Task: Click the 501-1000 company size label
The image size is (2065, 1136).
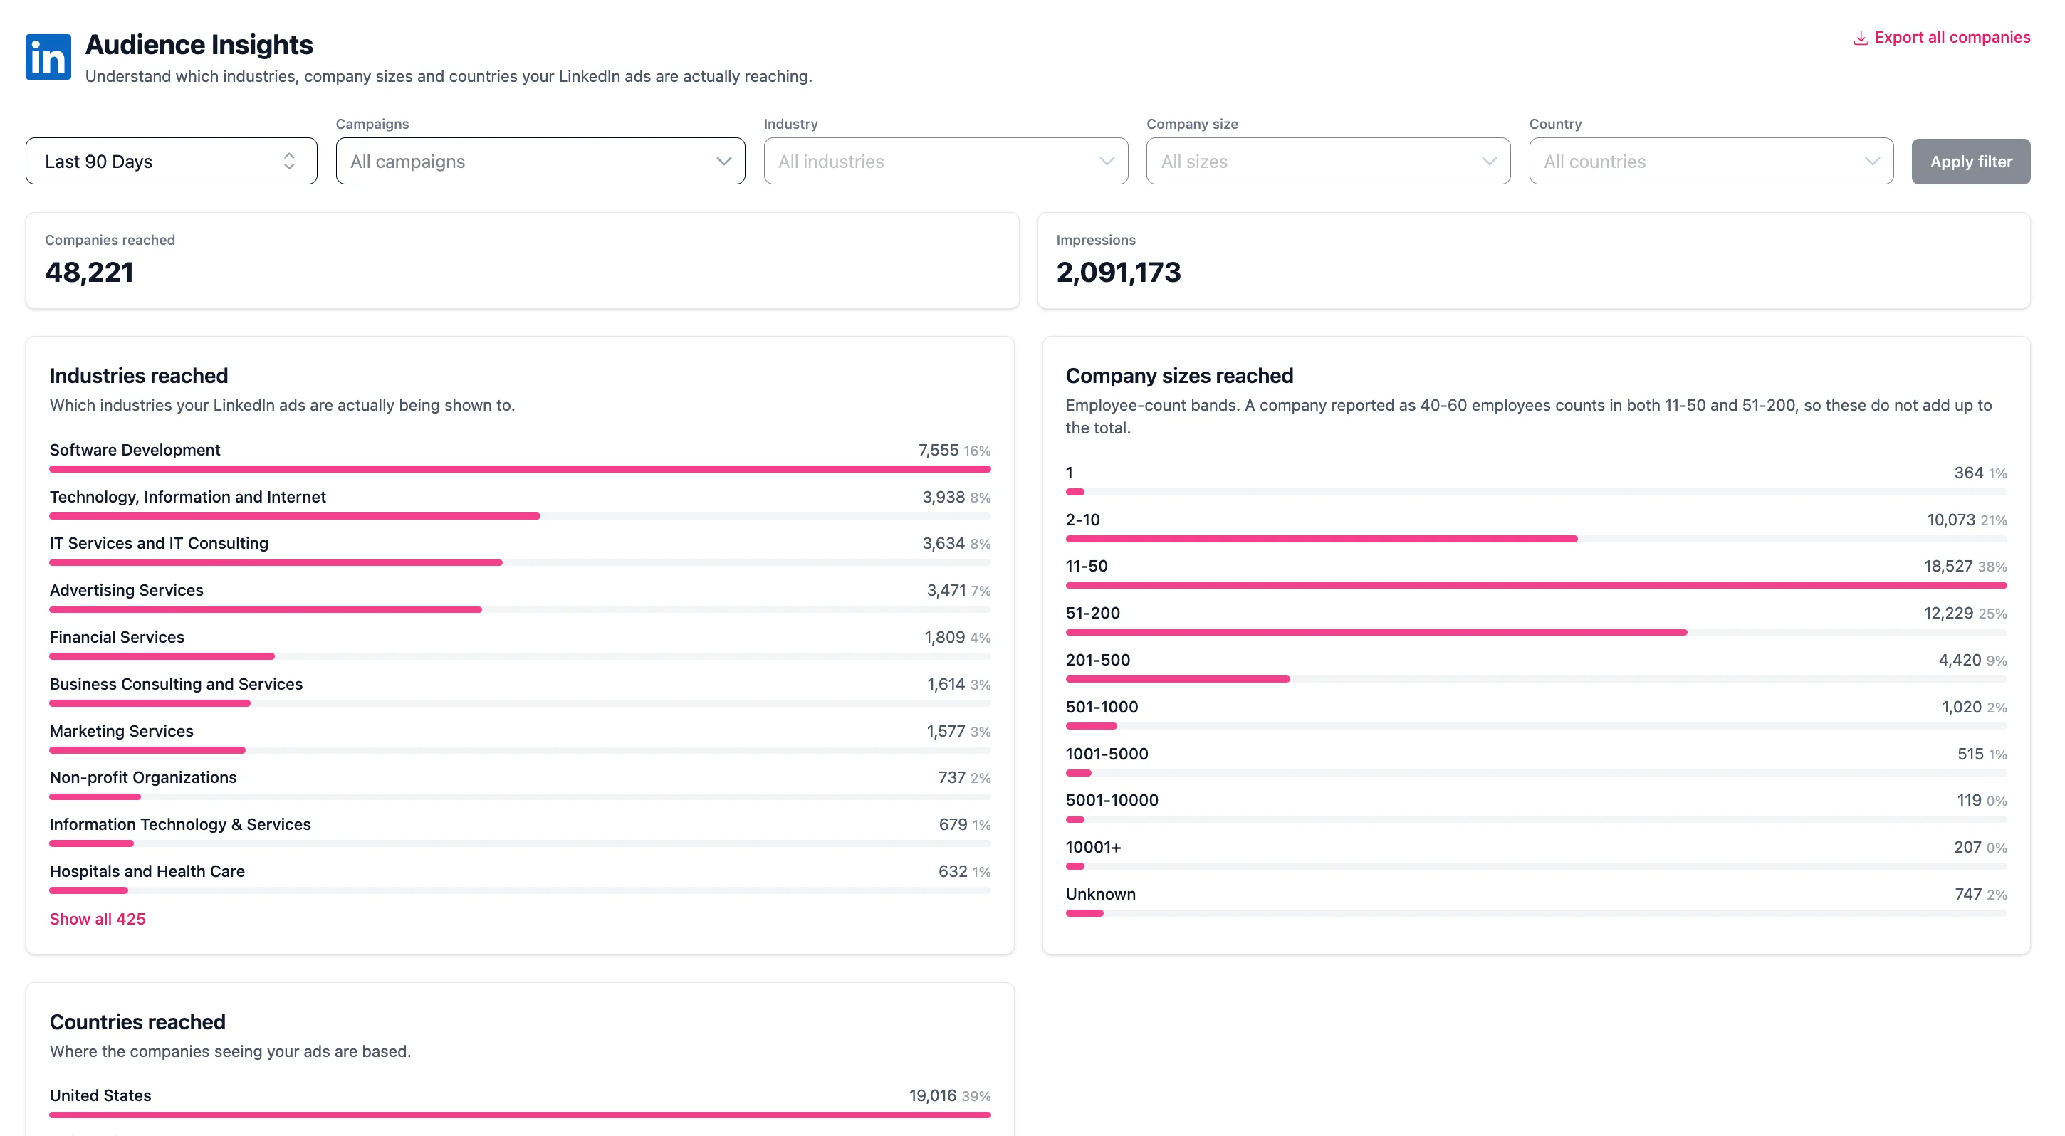Action: tap(1102, 707)
